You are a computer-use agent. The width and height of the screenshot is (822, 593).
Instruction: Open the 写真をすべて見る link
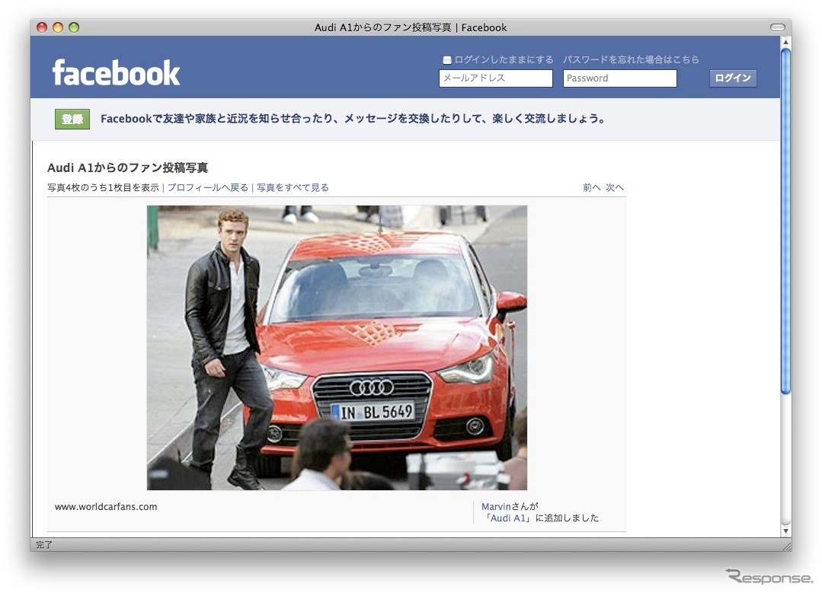pyautogui.click(x=293, y=187)
